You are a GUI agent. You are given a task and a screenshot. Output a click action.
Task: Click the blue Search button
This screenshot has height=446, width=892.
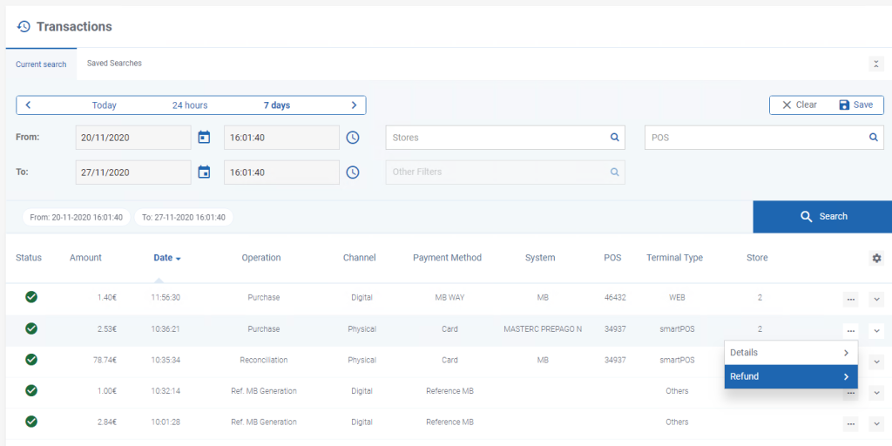click(822, 217)
